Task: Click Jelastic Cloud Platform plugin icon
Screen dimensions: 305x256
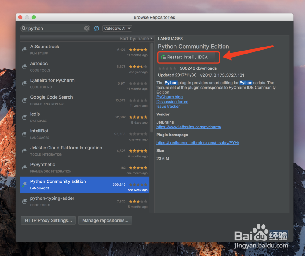Action: coord(25,151)
